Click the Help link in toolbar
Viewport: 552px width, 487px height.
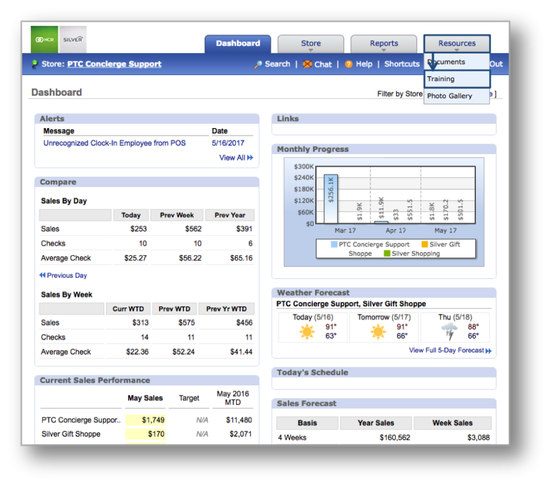(x=364, y=64)
